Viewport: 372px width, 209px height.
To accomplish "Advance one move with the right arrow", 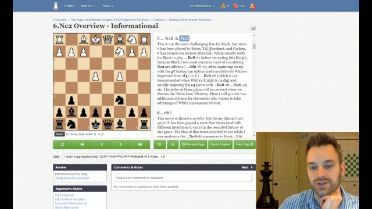I will [x=120, y=145].
